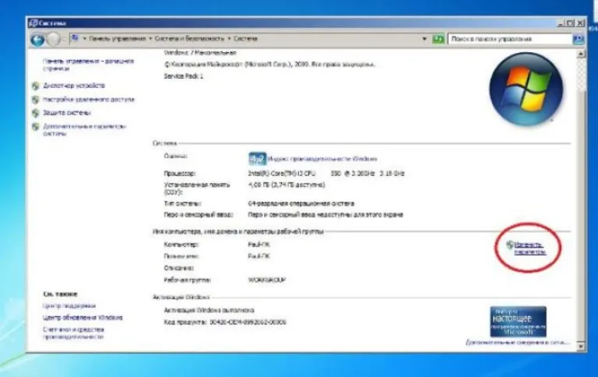598x377 pixels.
Task: Select the Система и безопасность breadcrumb
Action: pos(189,38)
